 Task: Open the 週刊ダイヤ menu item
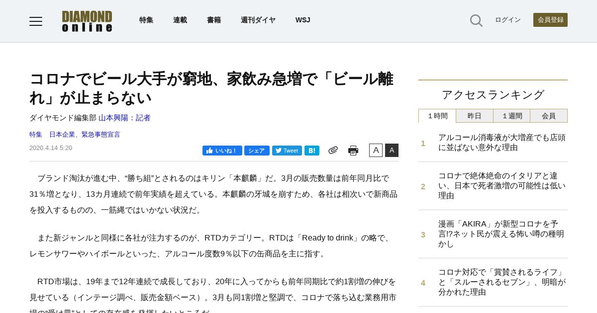point(258,20)
